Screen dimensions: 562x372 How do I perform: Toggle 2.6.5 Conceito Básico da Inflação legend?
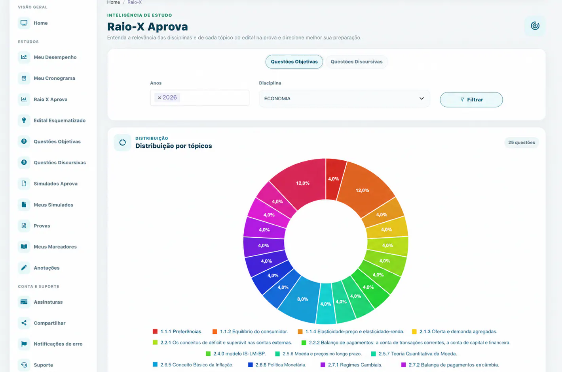(193, 365)
